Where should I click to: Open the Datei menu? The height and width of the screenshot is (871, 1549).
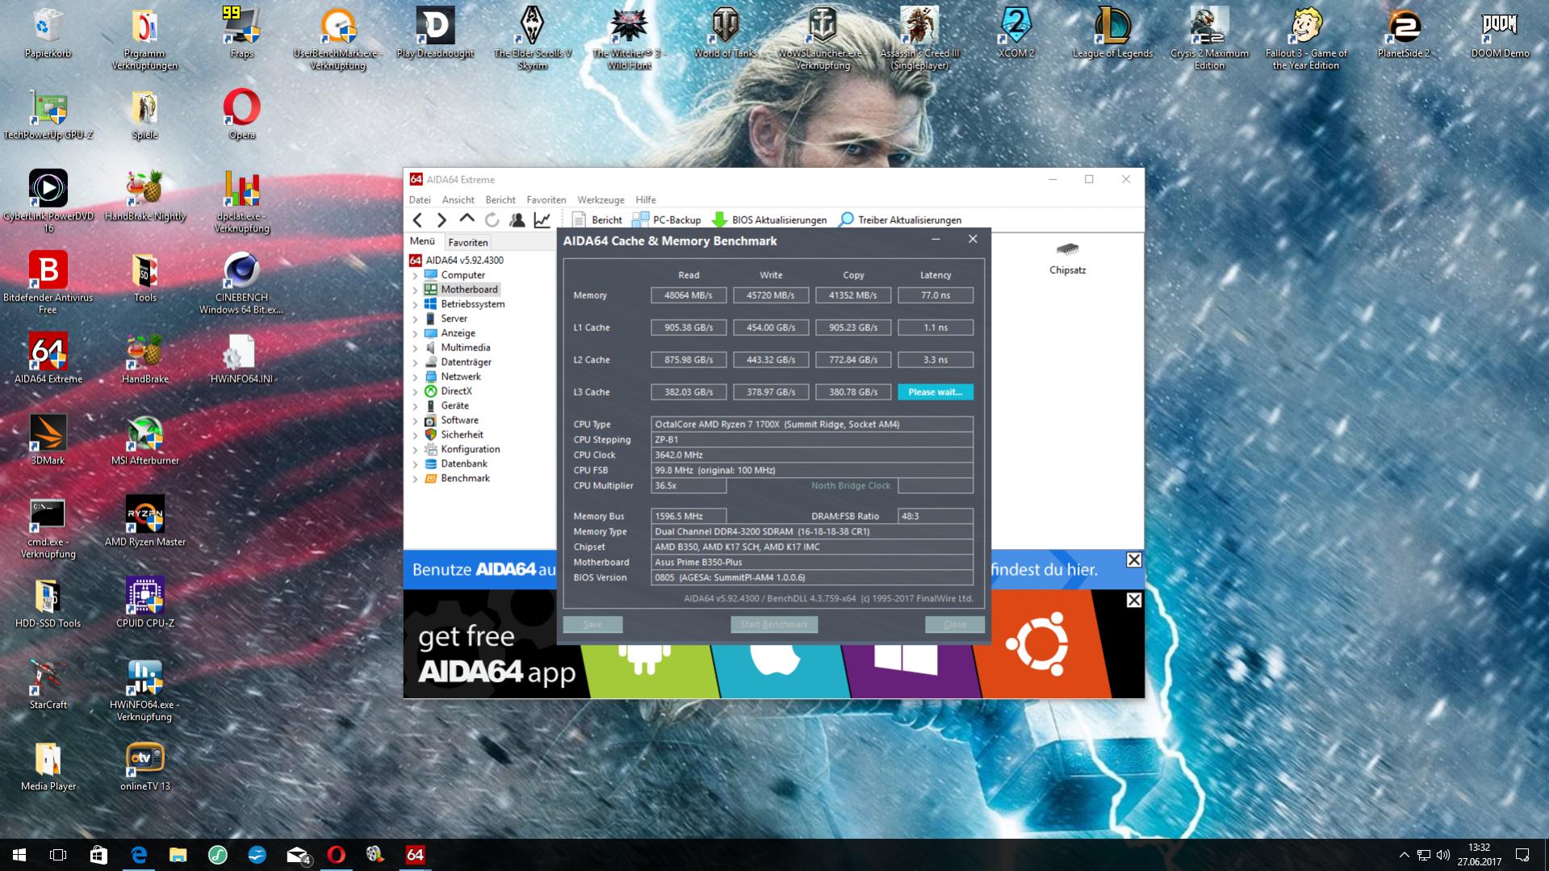point(420,199)
